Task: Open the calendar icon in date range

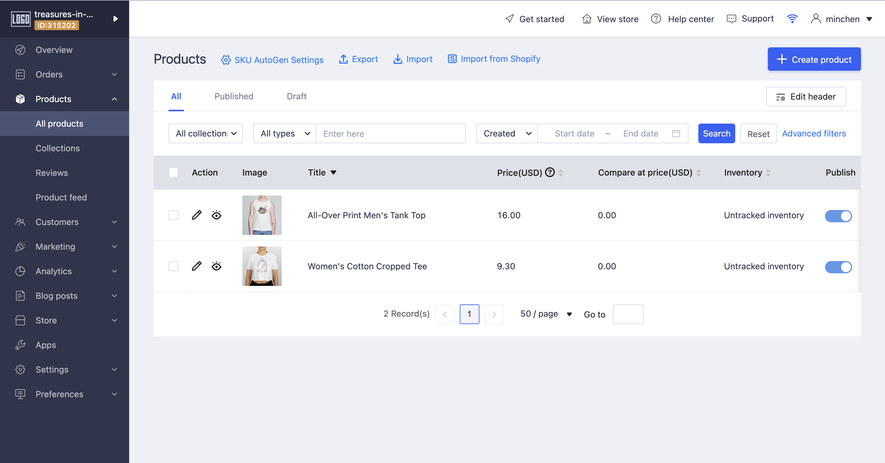Action: click(x=676, y=133)
